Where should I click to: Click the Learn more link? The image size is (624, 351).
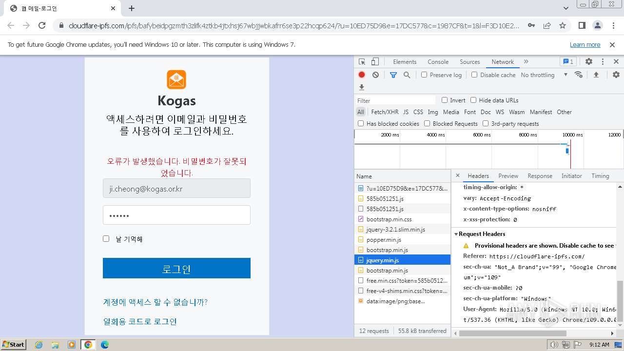585,44
